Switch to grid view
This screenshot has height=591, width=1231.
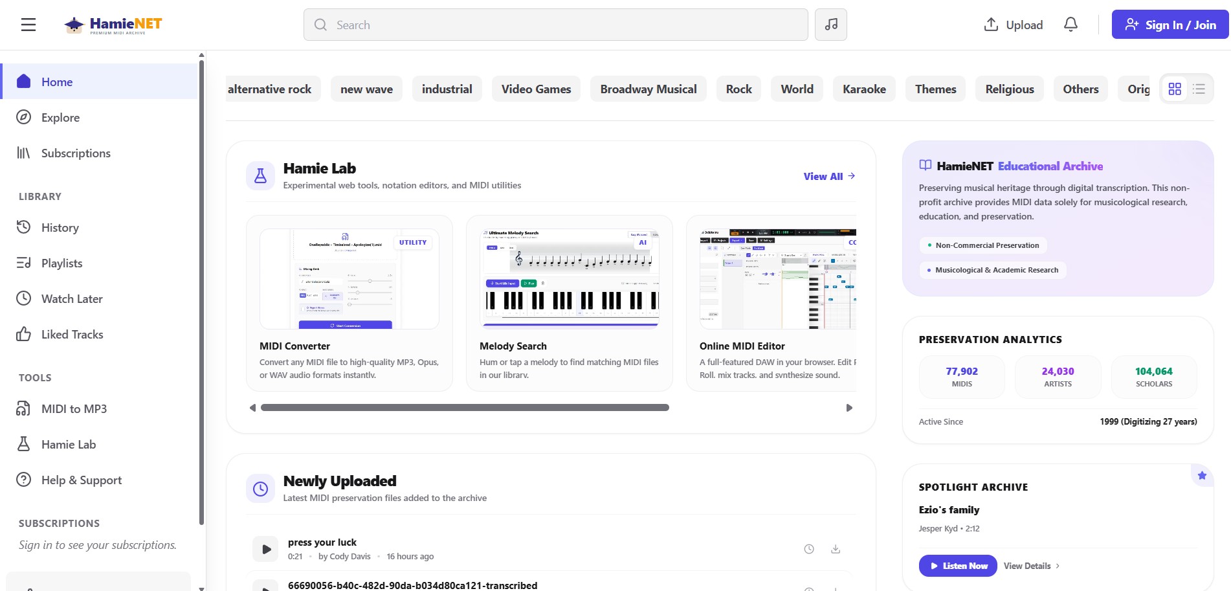pos(1175,89)
